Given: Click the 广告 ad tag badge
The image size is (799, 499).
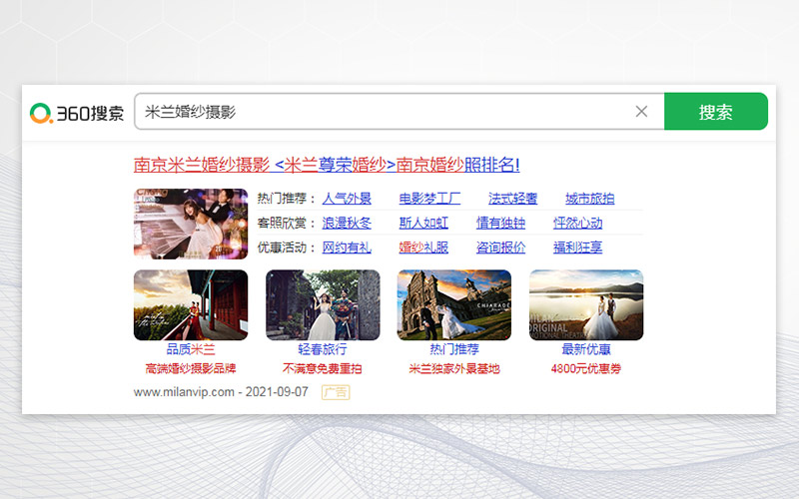Looking at the screenshot, I should (x=336, y=392).
